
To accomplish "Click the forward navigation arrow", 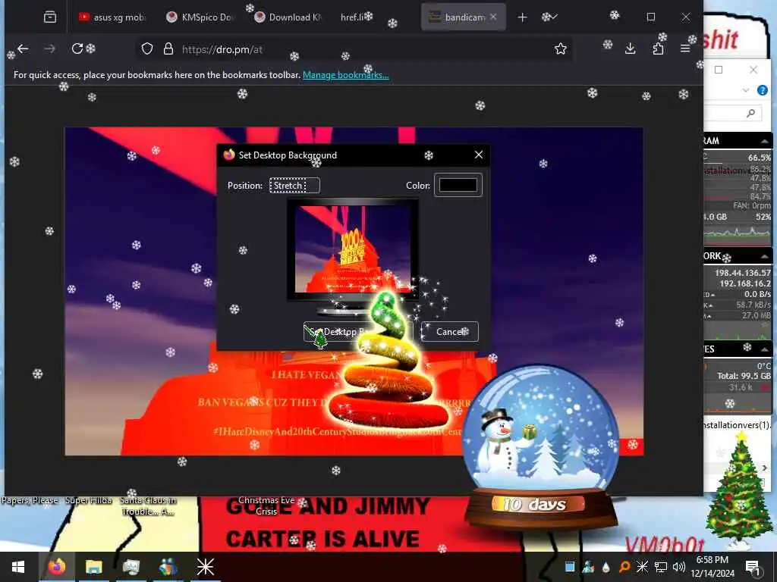I will [x=49, y=48].
